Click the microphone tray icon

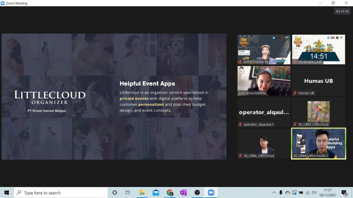click(281, 192)
